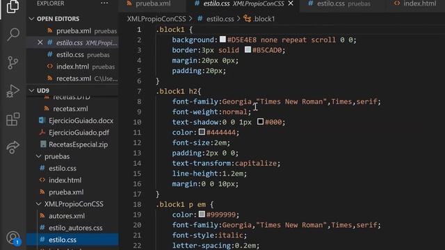Open estilo.css under pruebas folder

coord(72,168)
